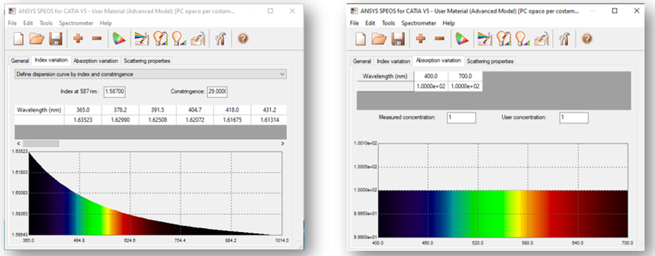Viewport: 655px width, 256px height.
Task: Click the Index at 587 nm field
Action: [115, 92]
